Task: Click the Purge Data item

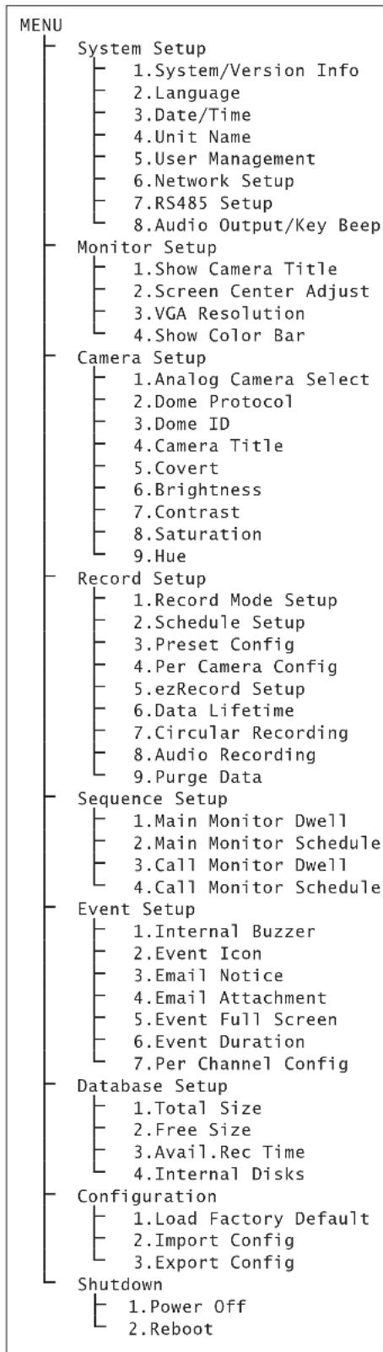Action: 197,776
